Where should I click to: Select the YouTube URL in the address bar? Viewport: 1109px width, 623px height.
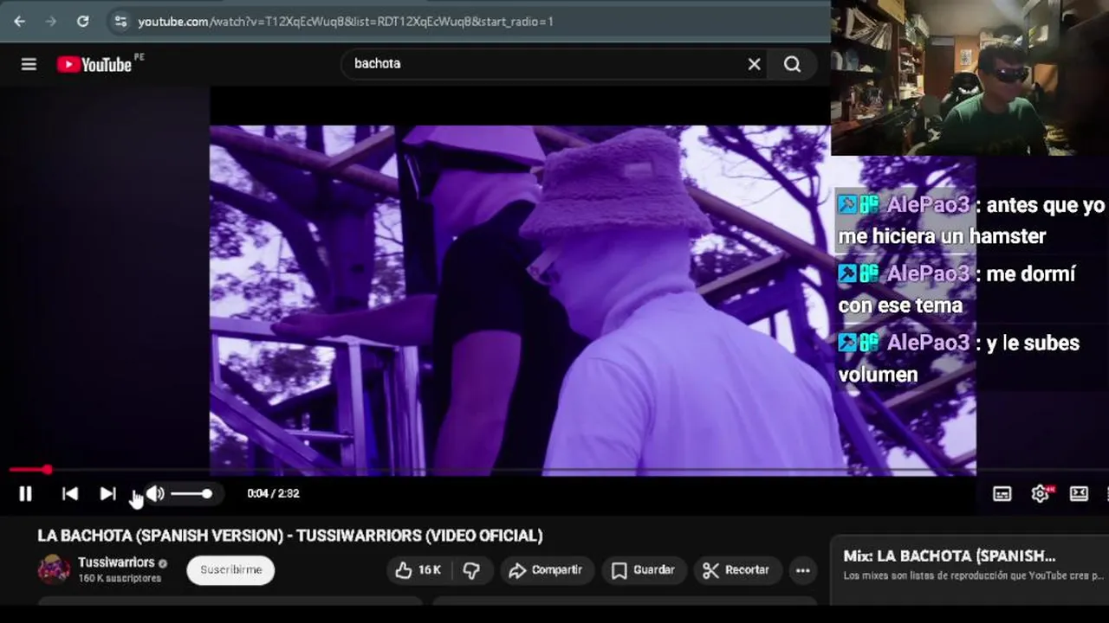point(345,22)
